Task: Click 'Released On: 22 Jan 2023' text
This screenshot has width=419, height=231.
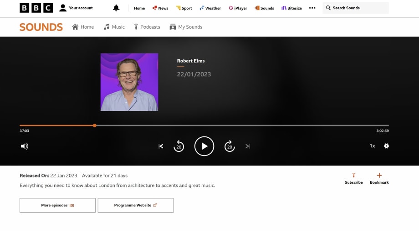Action: coord(48,176)
